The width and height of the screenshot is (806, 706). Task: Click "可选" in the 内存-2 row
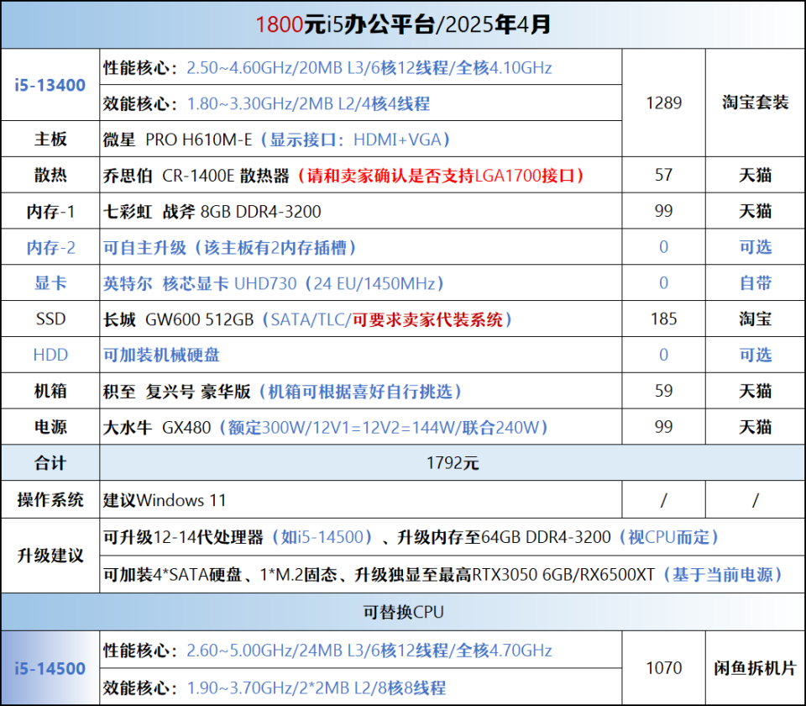tap(755, 247)
